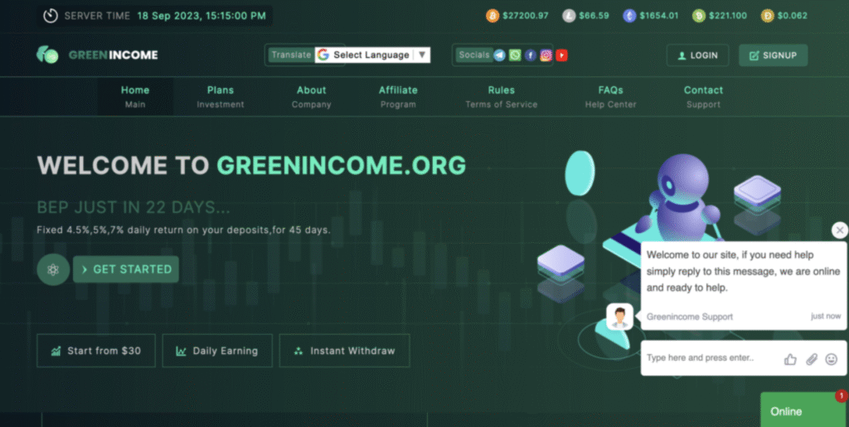Screen dimensions: 849x427
Task: Send a thumbs up in chat
Action: tap(790, 359)
